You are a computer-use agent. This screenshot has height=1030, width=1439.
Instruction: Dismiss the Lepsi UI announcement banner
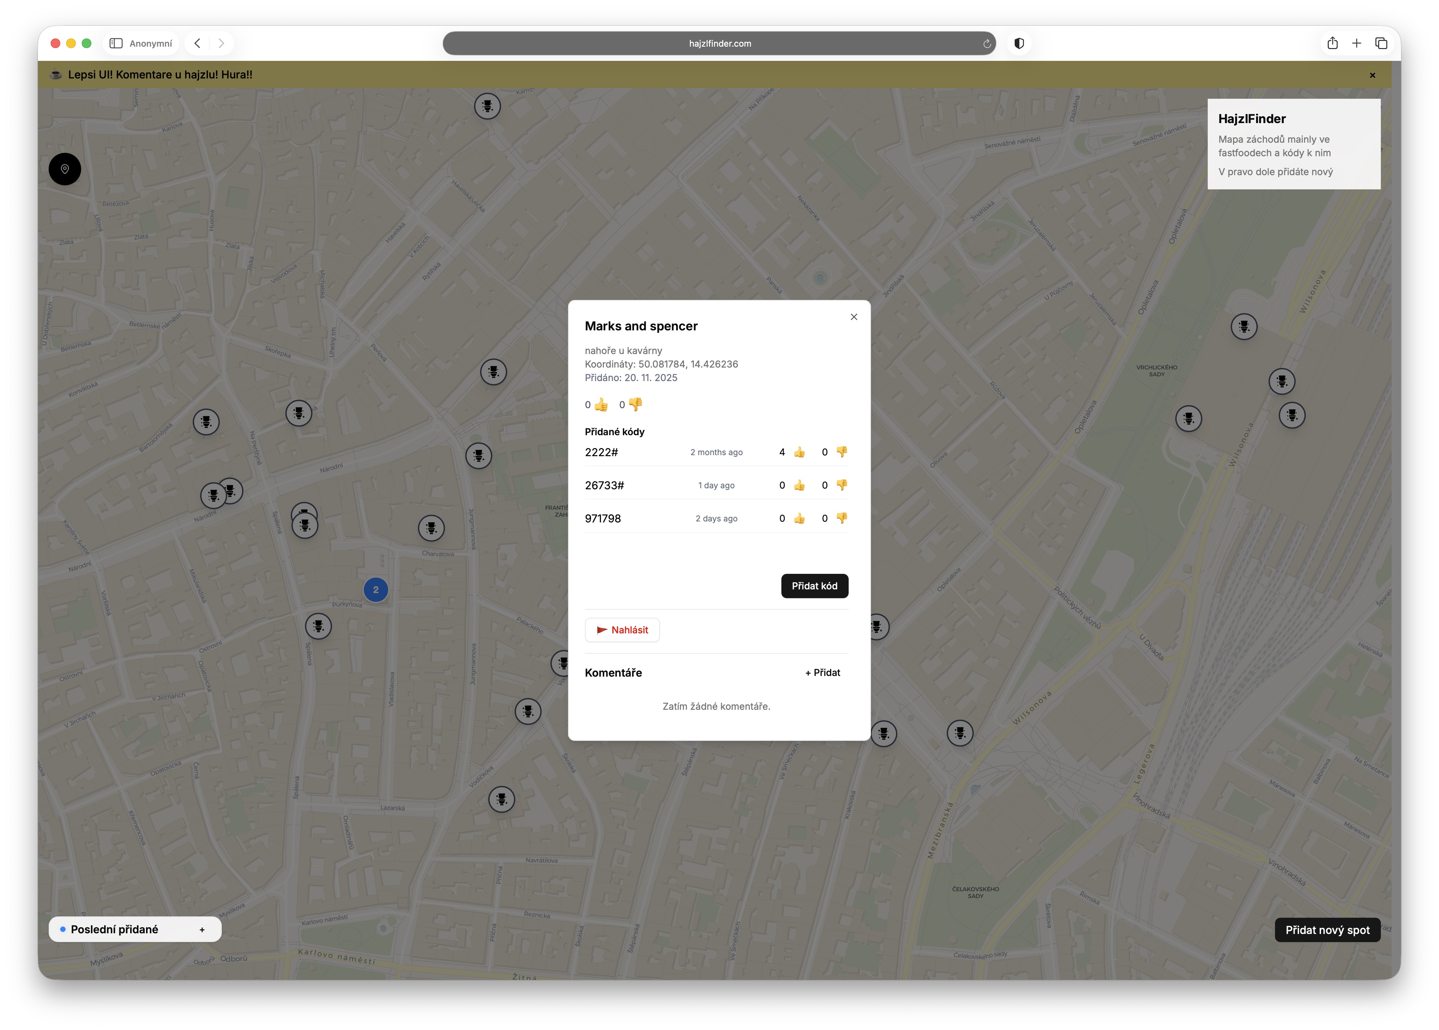pyautogui.click(x=1372, y=75)
